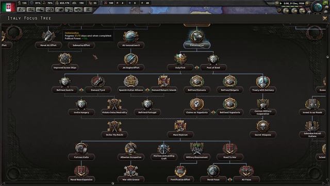Screen dimensions: 330x186
Task: Select the Submarine Effort focus
Action: click(81, 45)
